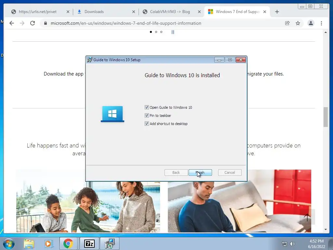Close the Guide to Windows 10 Setup window
Screen dimensions: 333x250
click(x=241, y=60)
